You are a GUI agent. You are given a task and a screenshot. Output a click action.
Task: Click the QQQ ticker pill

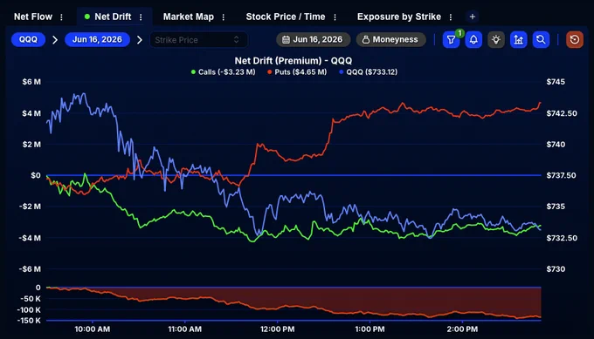[29, 40]
